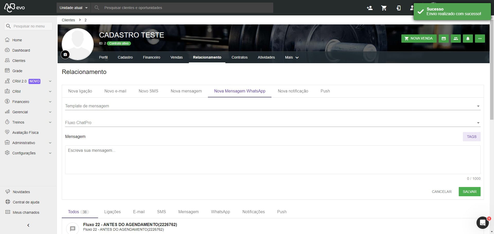
Task: Select the Novo e-mail tab
Action: 115,91
